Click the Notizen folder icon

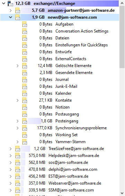click(x=25, y=107)
